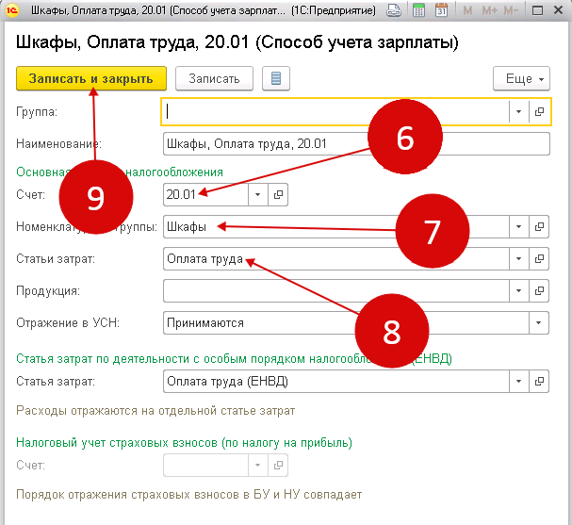572x525 pixels.
Task: Click the M memory button
Action: click(x=466, y=12)
